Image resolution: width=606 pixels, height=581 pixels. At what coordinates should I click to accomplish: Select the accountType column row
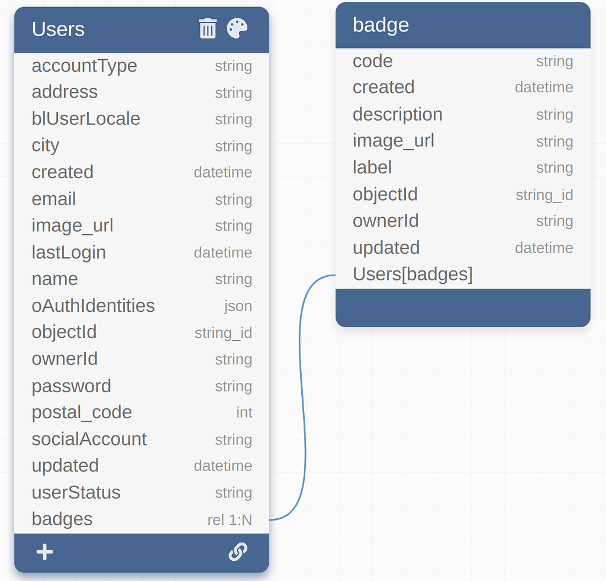pos(142,66)
